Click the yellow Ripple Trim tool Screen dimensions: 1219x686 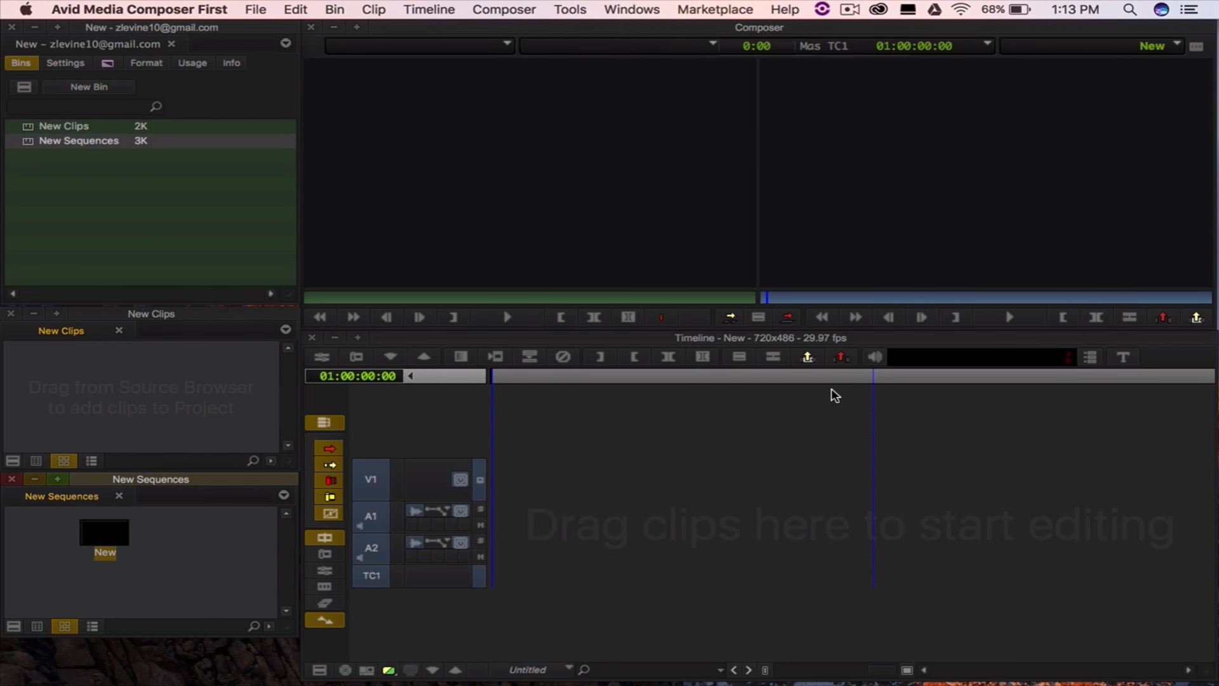point(329,497)
